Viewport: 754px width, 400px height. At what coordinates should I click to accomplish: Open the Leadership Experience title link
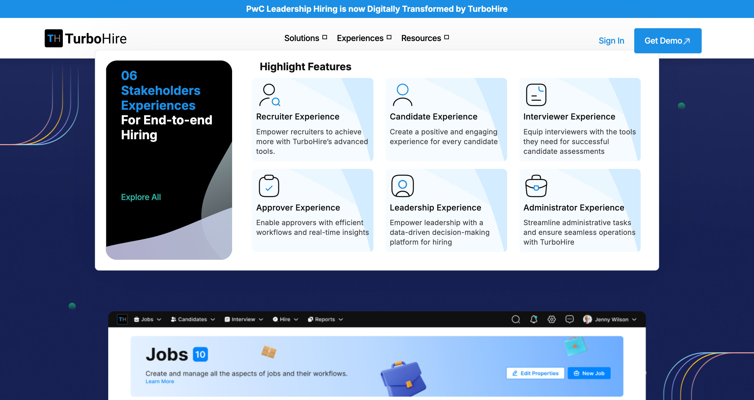[x=435, y=207]
